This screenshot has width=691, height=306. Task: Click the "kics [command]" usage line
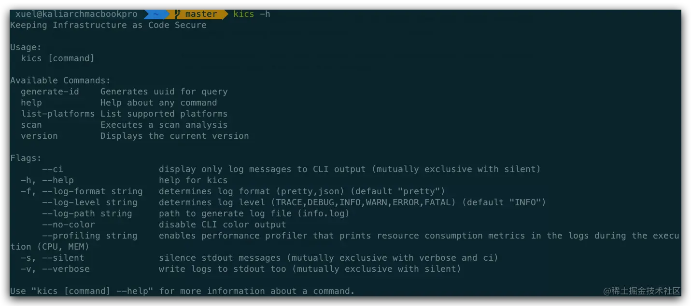click(58, 58)
